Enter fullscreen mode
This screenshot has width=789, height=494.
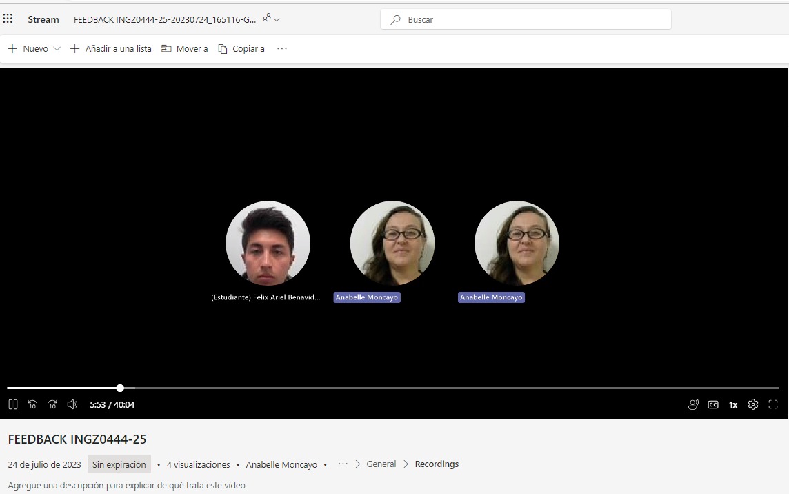click(773, 404)
